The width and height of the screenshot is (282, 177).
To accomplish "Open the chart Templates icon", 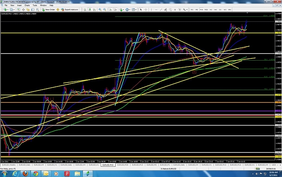I will point(133,10).
